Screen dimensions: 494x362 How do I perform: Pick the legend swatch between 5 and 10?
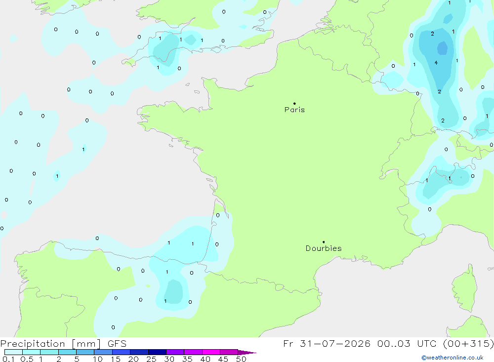85,352
